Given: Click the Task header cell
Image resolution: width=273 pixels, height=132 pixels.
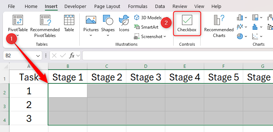Looking at the screenshot, I should click(x=29, y=77).
